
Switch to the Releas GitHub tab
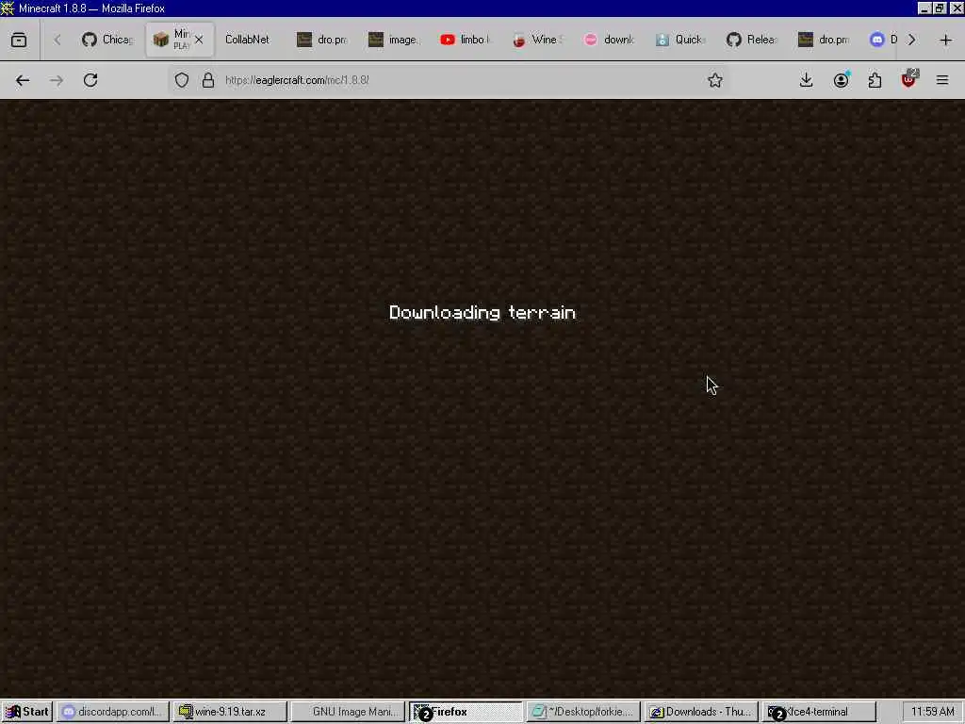(x=753, y=40)
